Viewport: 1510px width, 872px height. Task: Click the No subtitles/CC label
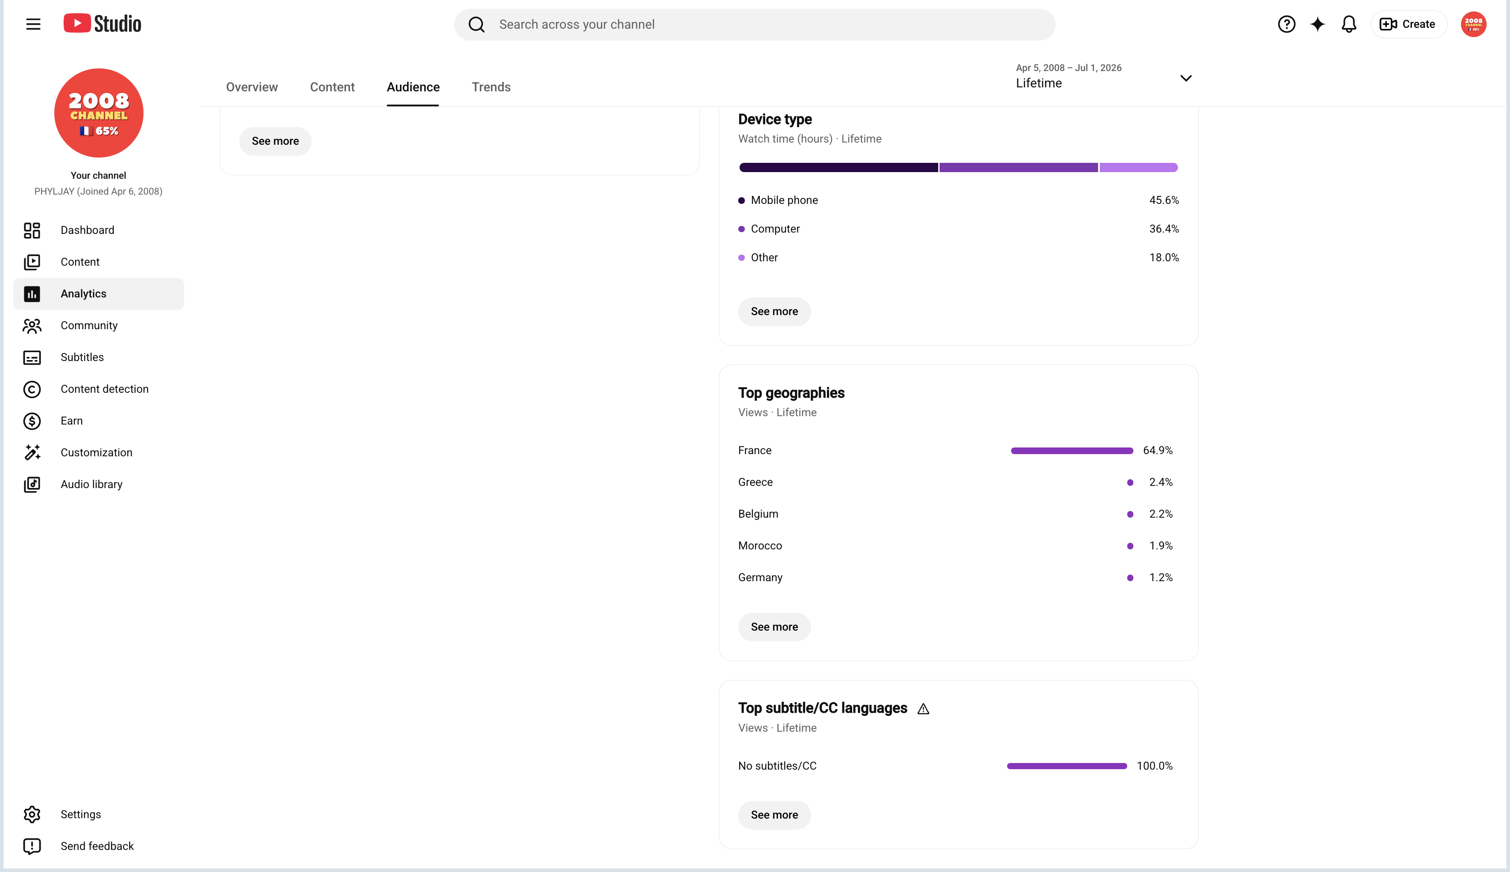coord(777,766)
